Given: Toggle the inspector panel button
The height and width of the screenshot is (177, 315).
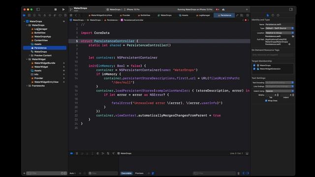Looking at the screenshot, I should 291,9.
